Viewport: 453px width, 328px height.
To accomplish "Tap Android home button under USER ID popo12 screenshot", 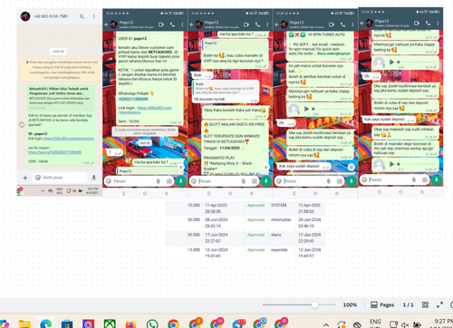I will pyautogui.click(x=145, y=193).
